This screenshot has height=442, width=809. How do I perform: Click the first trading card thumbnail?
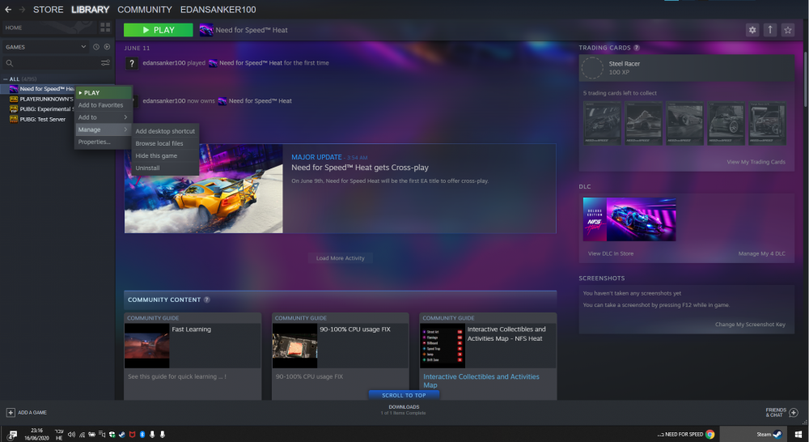pyautogui.click(x=602, y=123)
